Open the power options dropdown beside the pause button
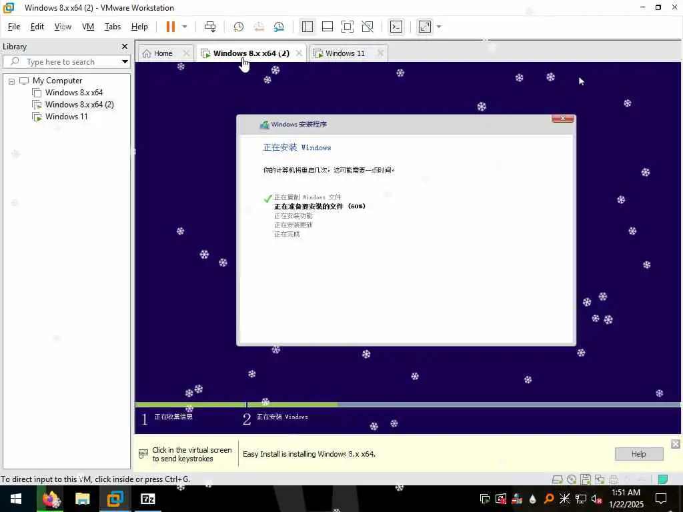This screenshot has height=512, width=683. 185,27
